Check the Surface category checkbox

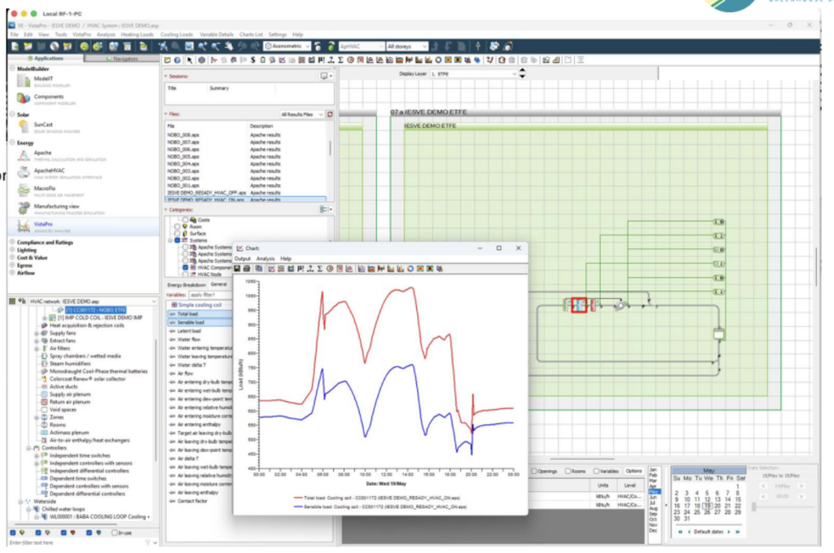tap(177, 234)
